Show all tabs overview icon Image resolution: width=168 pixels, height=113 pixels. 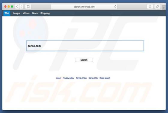[157, 7]
